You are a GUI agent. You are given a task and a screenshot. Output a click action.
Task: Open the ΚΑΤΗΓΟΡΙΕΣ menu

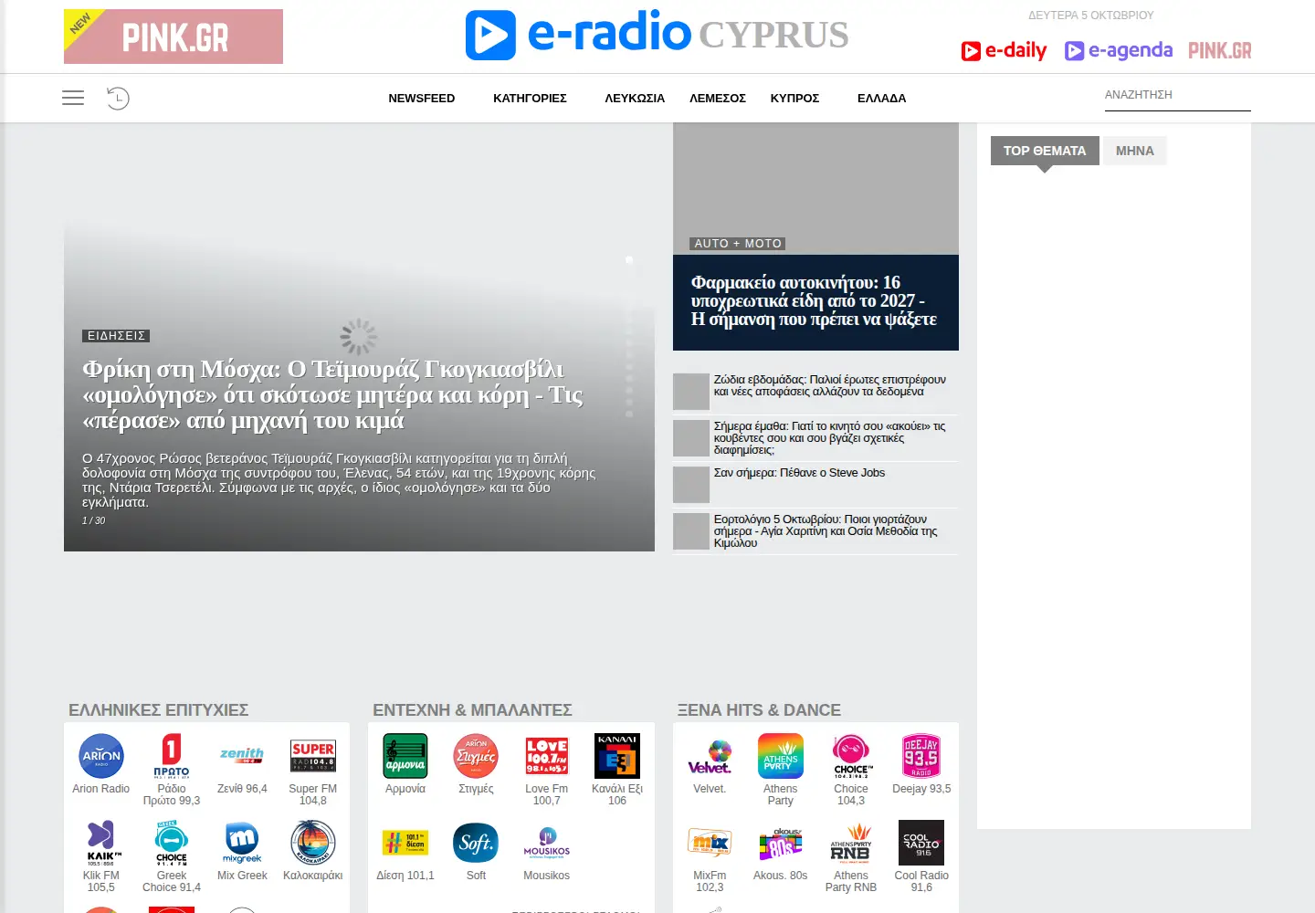tap(530, 99)
